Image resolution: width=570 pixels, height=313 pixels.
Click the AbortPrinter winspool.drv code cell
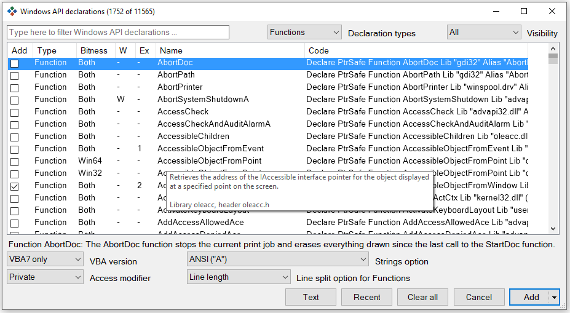click(x=417, y=87)
